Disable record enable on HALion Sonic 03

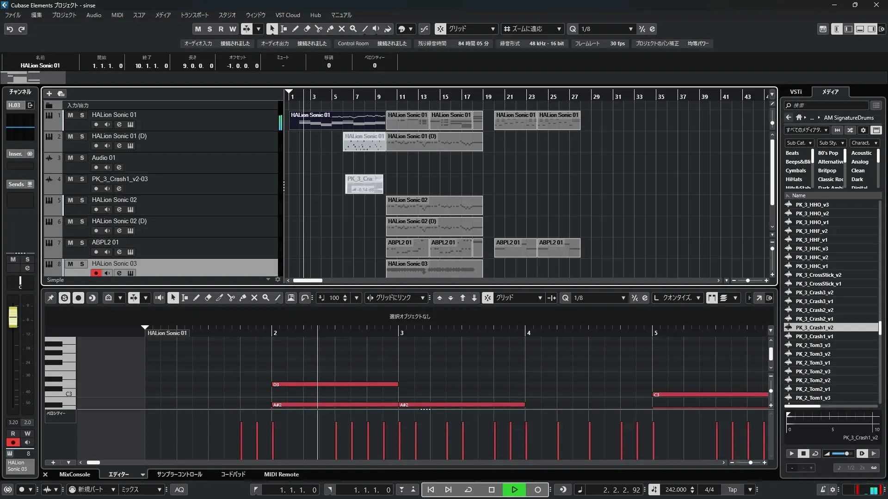(x=96, y=273)
